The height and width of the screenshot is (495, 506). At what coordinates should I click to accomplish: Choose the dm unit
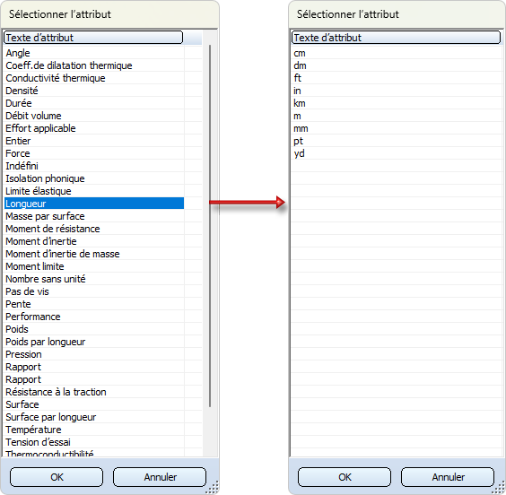(397, 65)
